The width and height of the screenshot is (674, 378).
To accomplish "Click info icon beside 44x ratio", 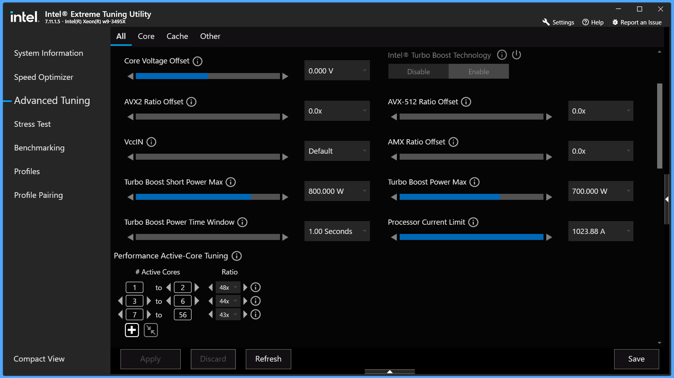I will pos(255,301).
